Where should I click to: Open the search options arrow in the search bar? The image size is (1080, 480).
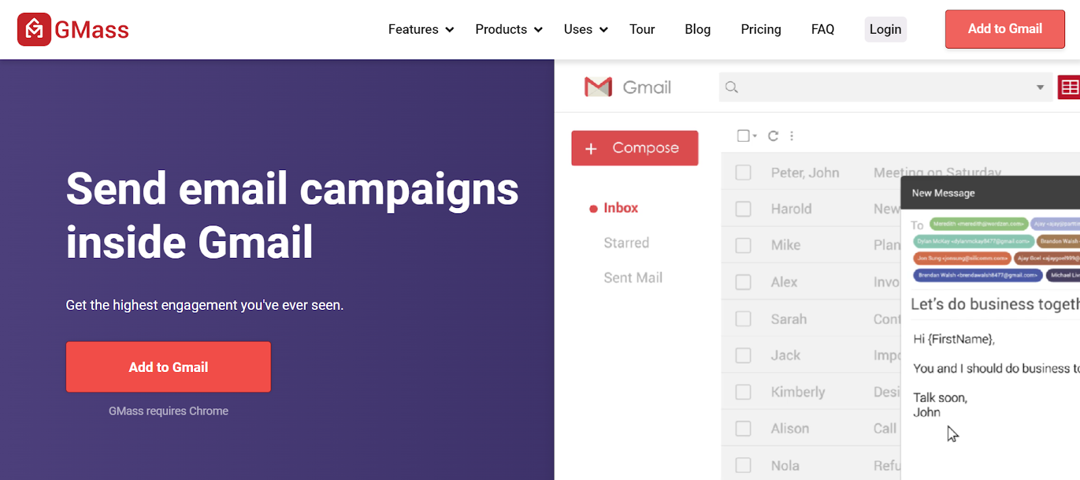click(x=1039, y=87)
